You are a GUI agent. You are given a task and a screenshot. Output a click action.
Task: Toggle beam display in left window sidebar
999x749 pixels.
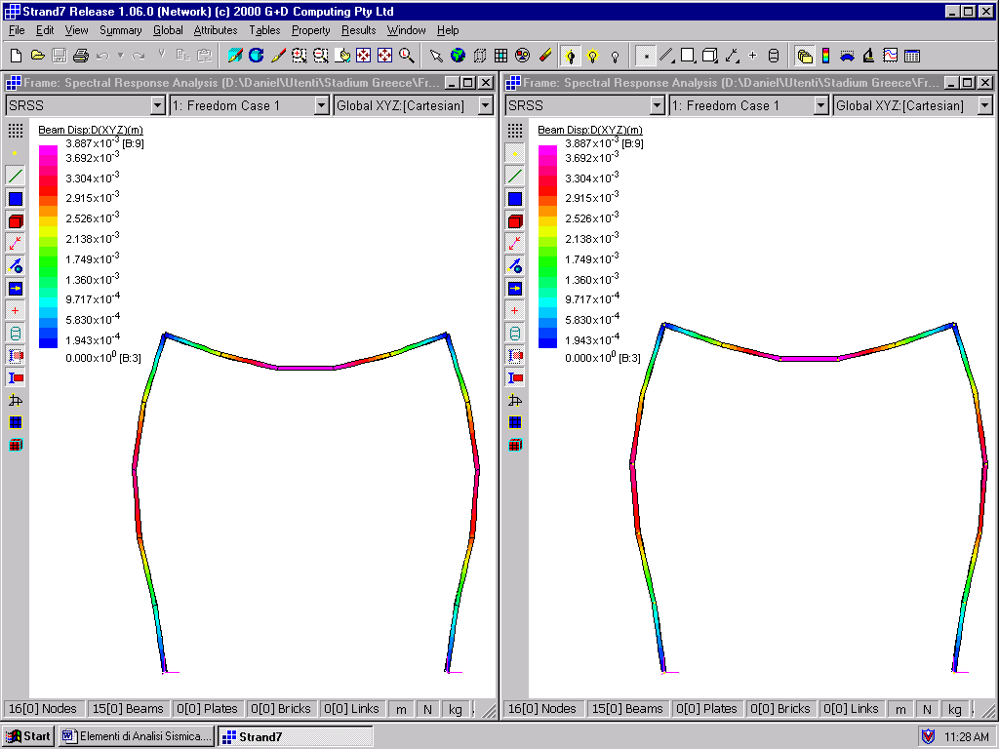tap(15, 177)
